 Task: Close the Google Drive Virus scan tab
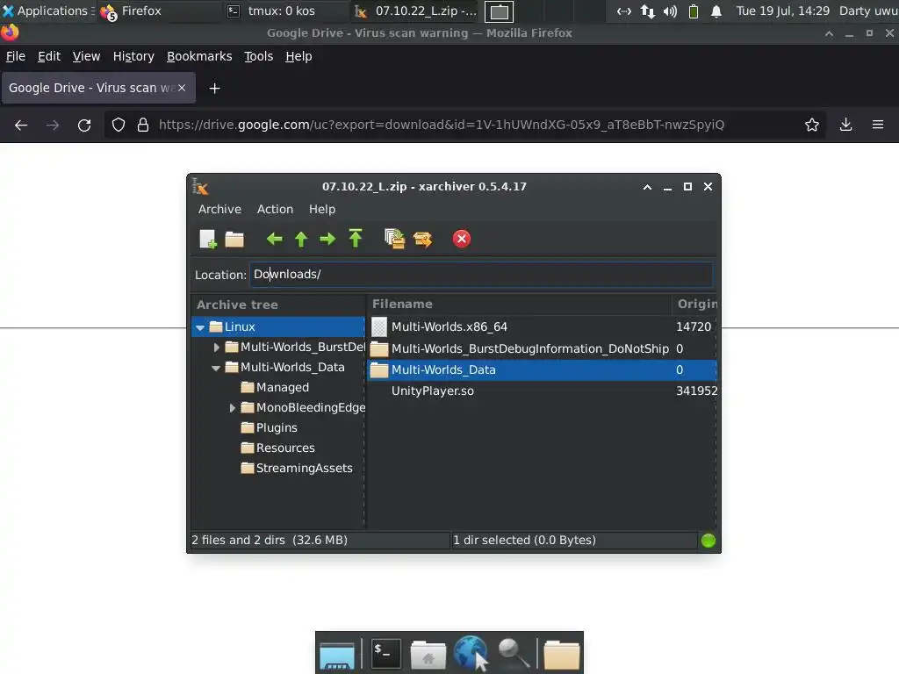pyautogui.click(x=182, y=88)
